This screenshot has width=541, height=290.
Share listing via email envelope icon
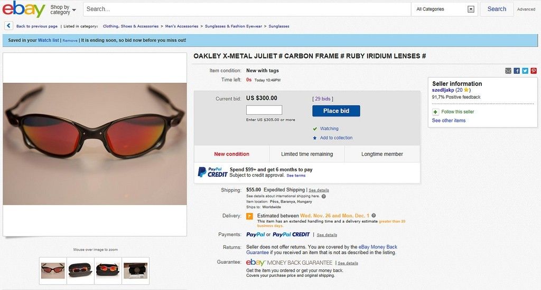coord(508,71)
